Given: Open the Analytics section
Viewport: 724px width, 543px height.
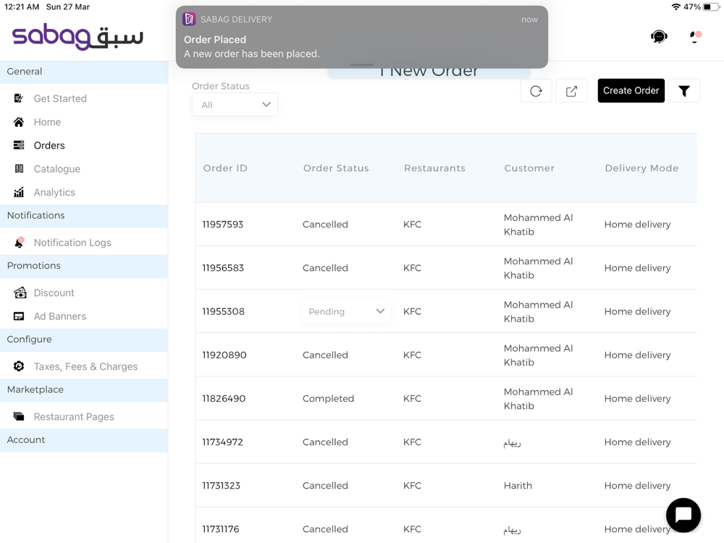Looking at the screenshot, I should coord(54,193).
